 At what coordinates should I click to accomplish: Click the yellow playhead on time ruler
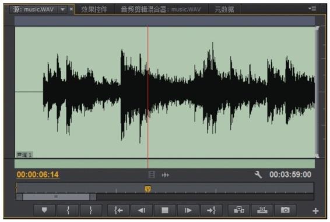(148, 189)
